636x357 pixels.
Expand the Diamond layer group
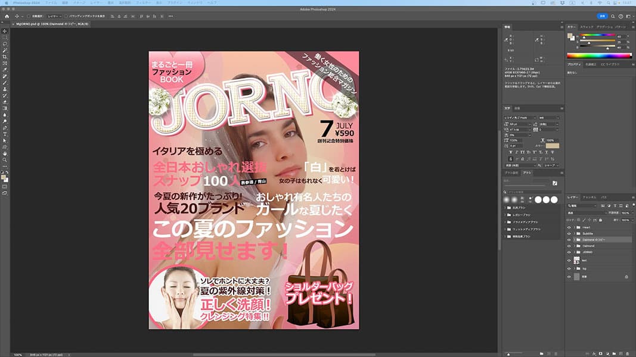pos(573,246)
